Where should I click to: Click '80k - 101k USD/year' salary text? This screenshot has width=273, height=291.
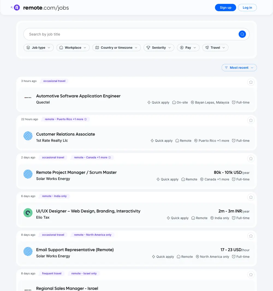point(232,173)
